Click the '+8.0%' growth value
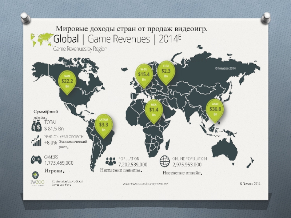Viewport: 291px width, 218px height. (50, 143)
